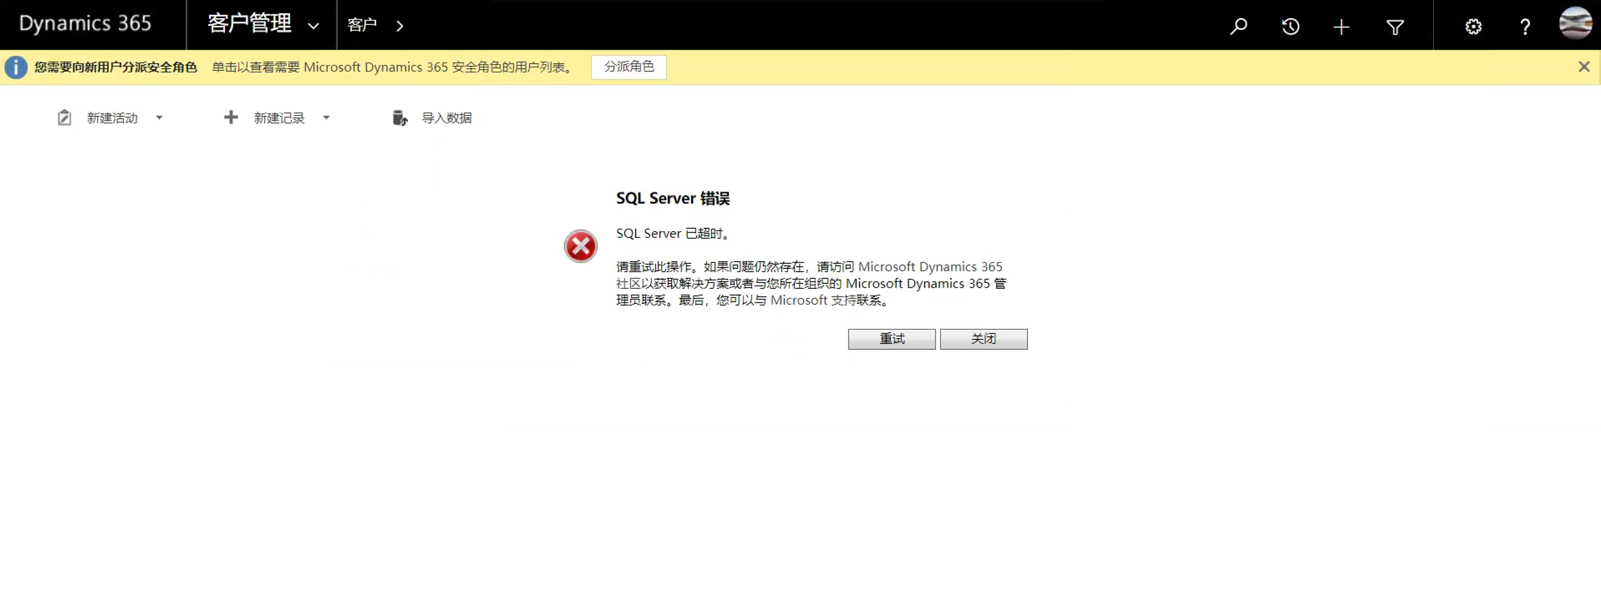Viewport: 1601px width, 602px height.
Task: Click the 导入数据 database icon
Action: tap(400, 118)
